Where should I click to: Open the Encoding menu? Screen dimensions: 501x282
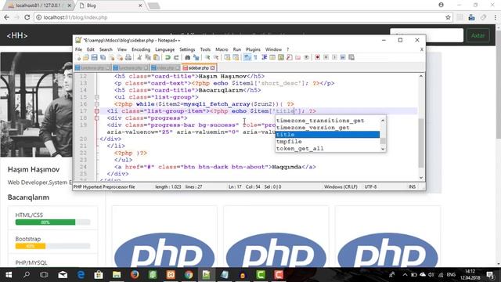tap(141, 49)
